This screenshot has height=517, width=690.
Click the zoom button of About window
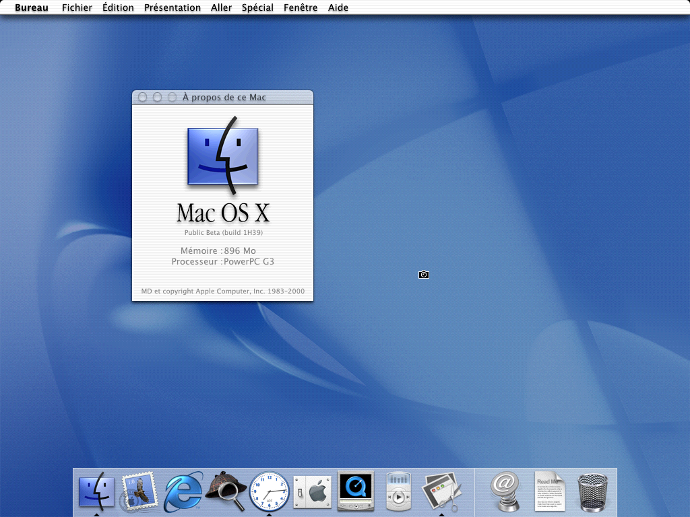tap(172, 97)
